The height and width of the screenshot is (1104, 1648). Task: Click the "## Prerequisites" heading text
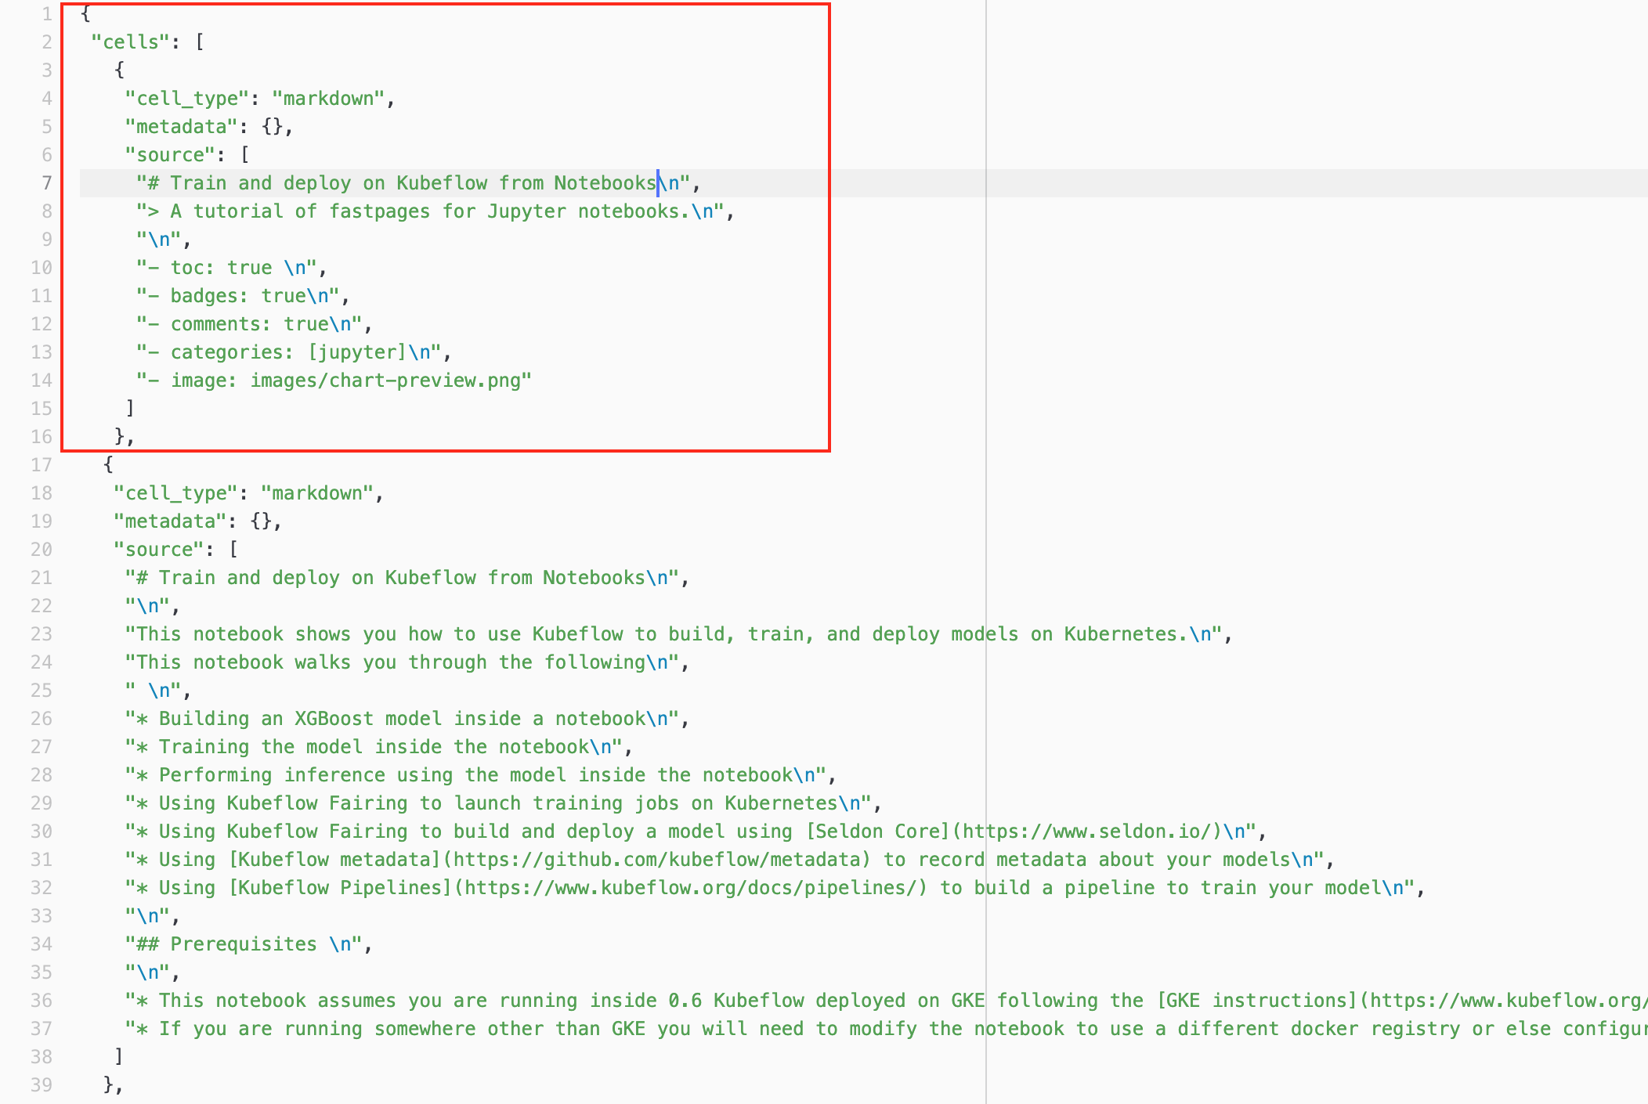point(227,943)
